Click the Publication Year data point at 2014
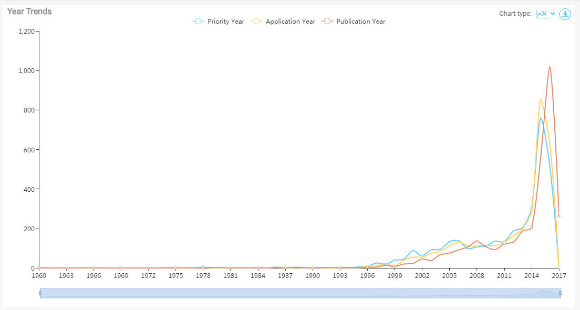The image size is (580, 310). pyautogui.click(x=531, y=228)
